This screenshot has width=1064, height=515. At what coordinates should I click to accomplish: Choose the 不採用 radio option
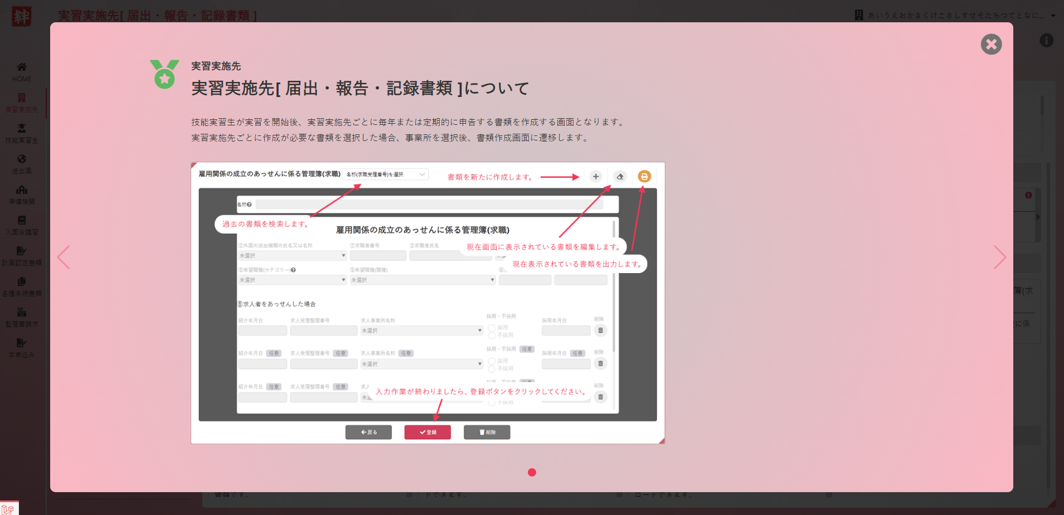point(492,335)
